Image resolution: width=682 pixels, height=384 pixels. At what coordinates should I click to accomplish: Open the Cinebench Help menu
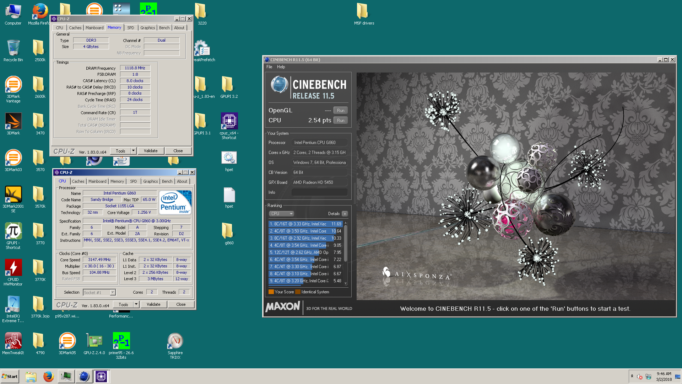pyautogui.click(x=281, y=67)
